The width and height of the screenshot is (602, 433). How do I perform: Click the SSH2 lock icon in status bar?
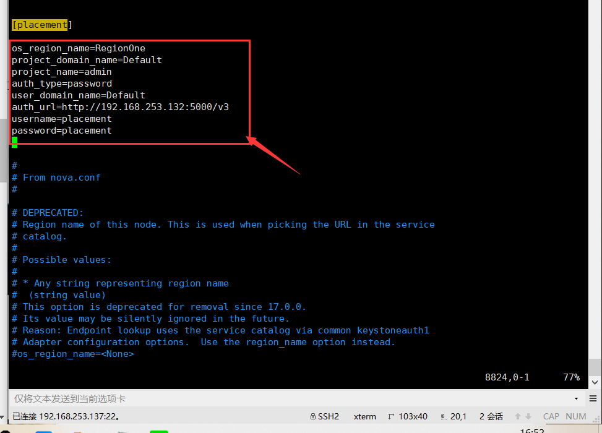pos(313,416)
